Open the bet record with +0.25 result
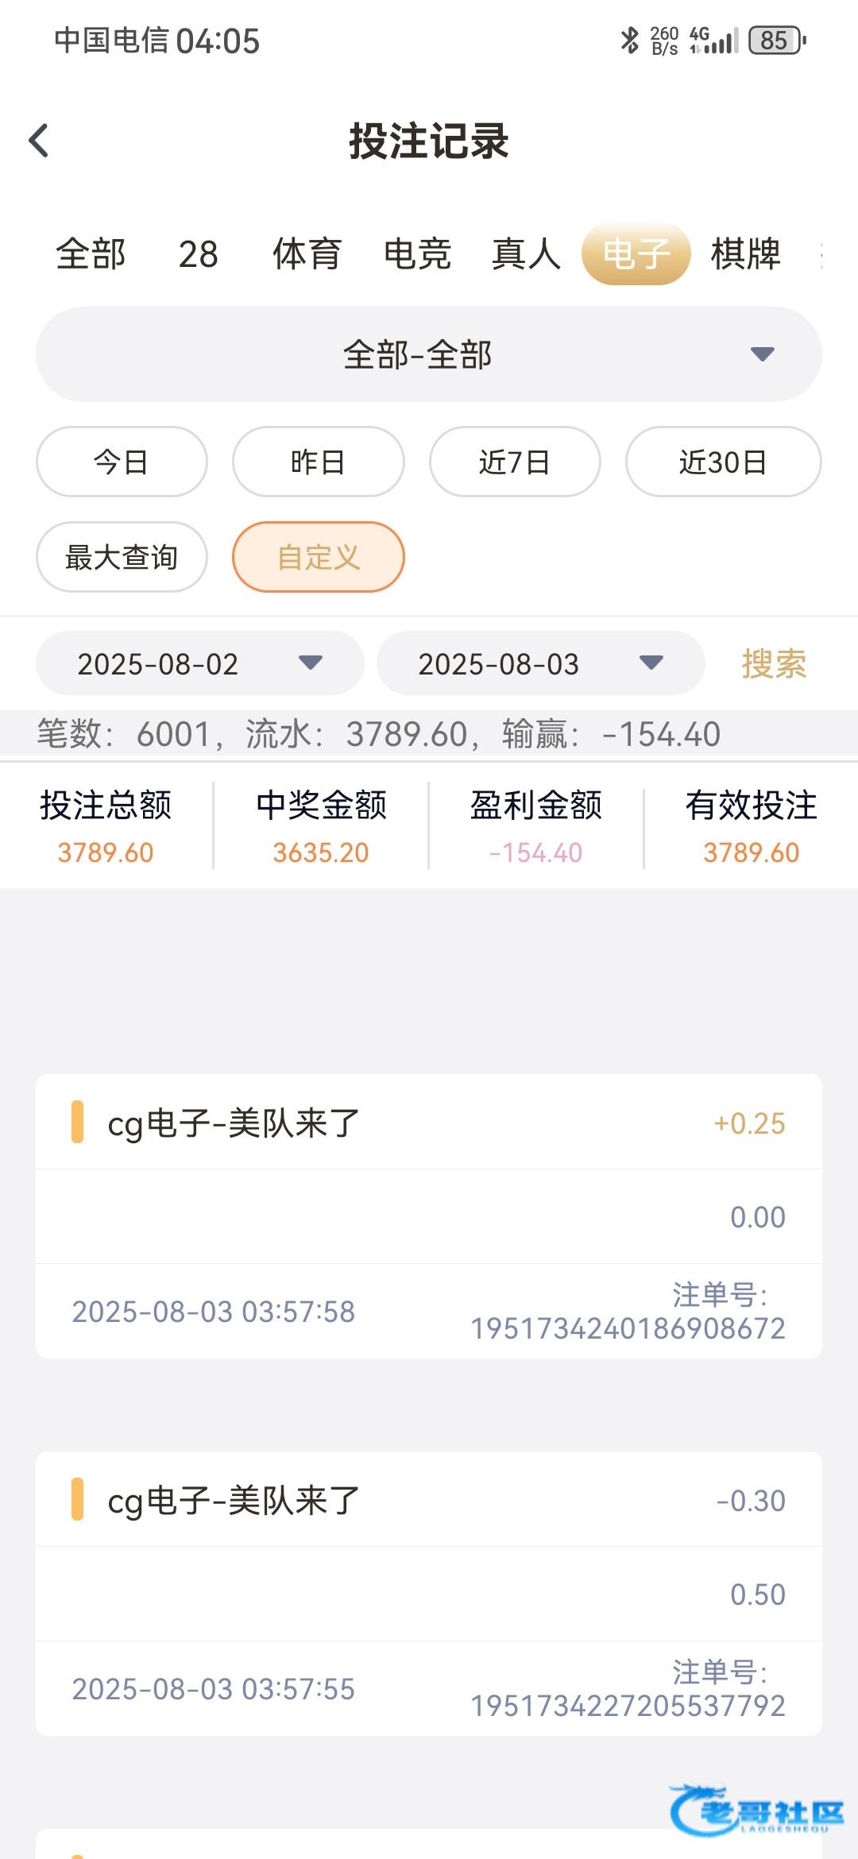Image resolution: width=858 pixels, height=1859 pixels. point(429,1215)
